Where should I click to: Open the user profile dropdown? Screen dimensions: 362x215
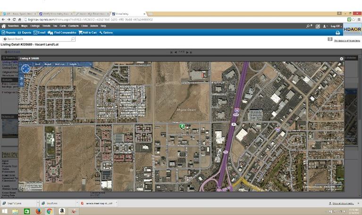pyautogui.click(x=325, y=26)
